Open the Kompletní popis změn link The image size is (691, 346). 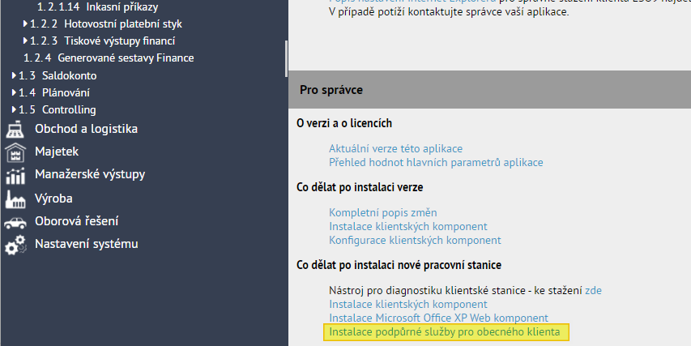click(x=383, y=212)
